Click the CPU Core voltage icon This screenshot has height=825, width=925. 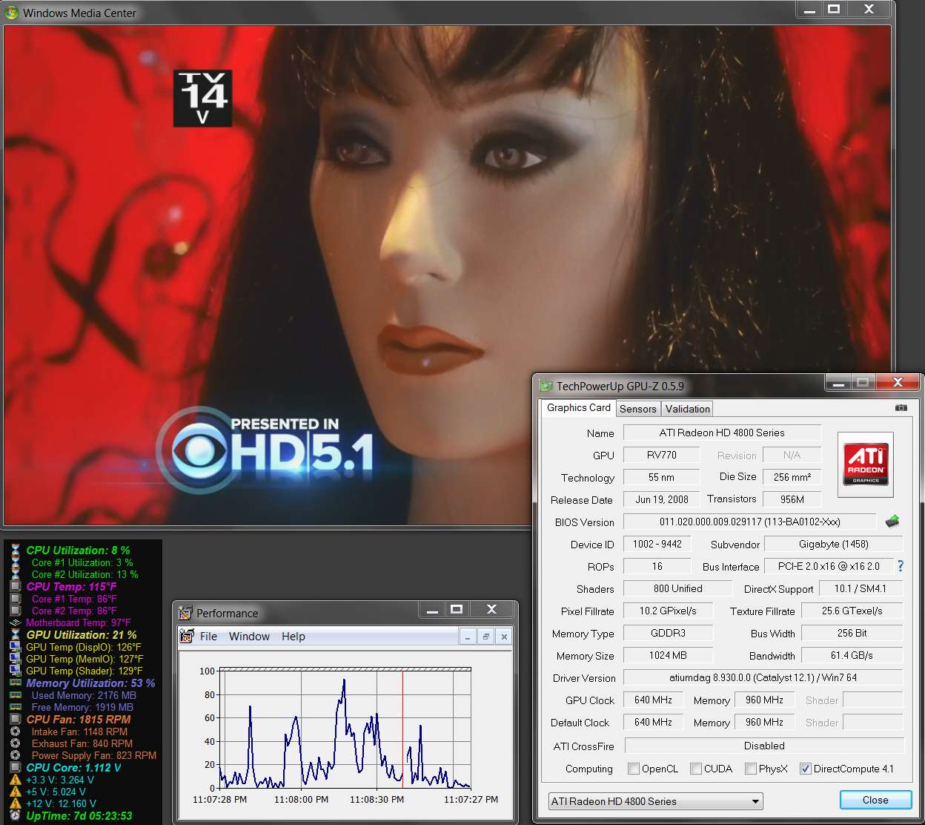(x=16, y=768)
